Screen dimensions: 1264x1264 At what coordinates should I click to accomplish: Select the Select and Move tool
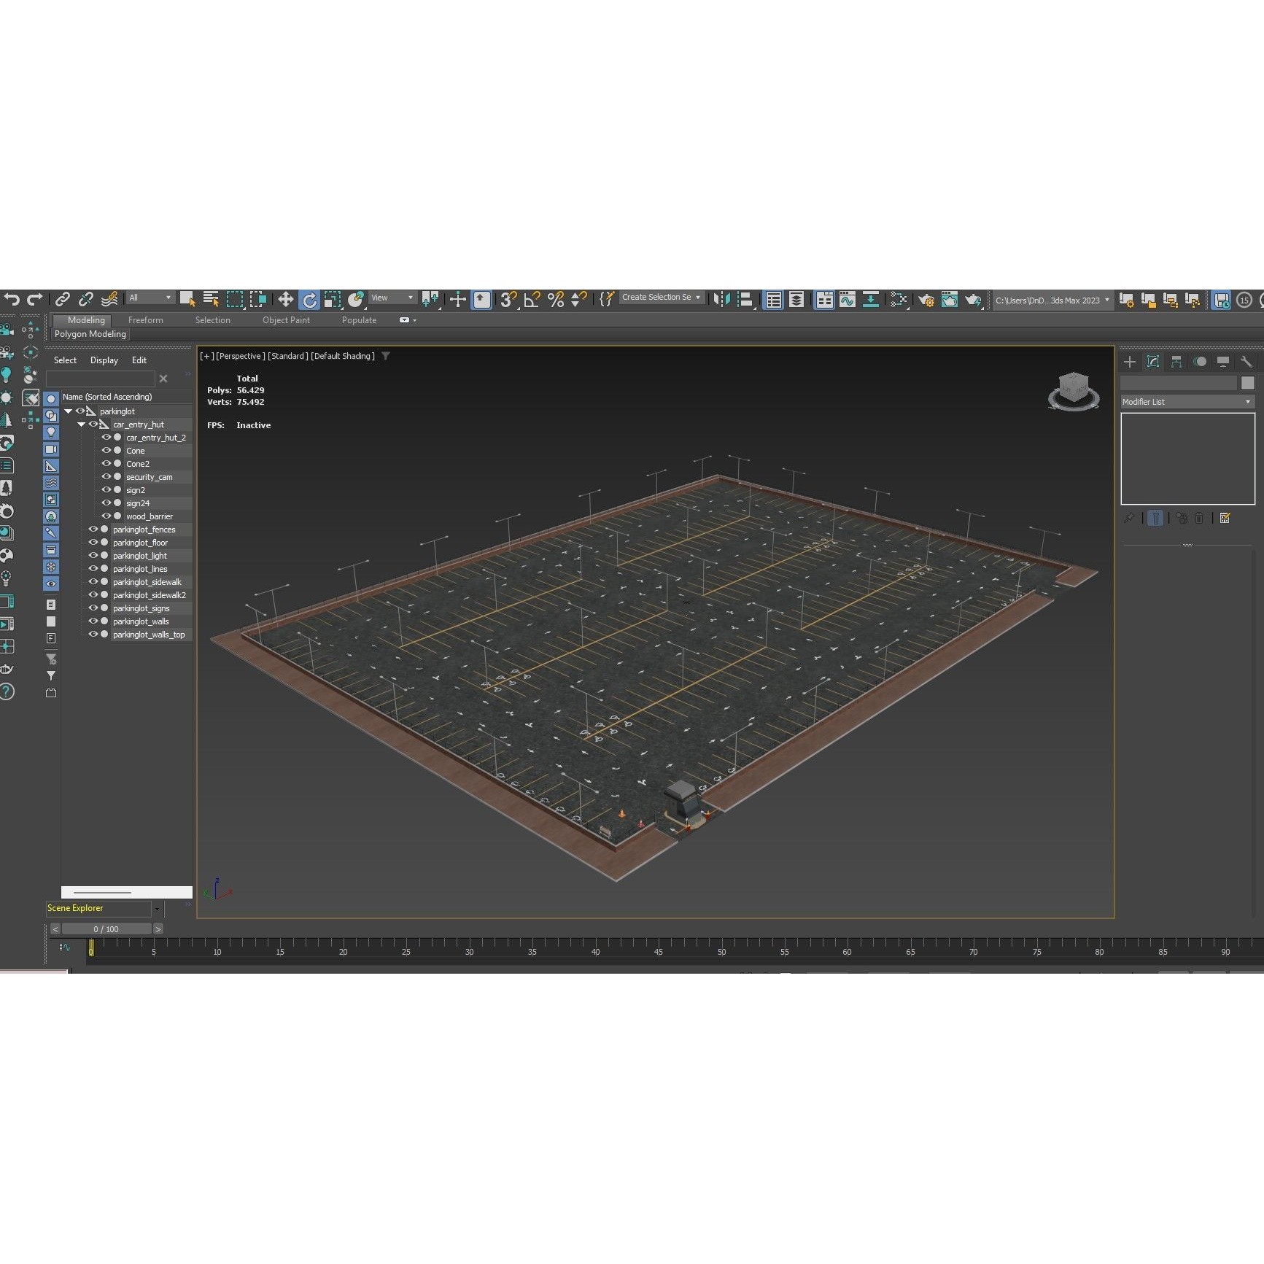pos(286,300)
